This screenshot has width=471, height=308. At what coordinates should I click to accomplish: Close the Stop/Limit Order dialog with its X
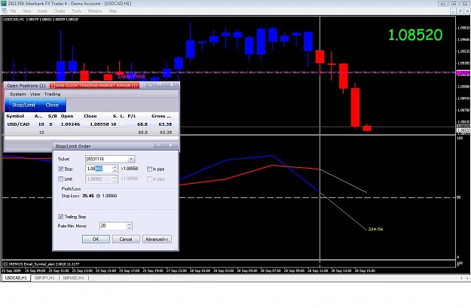click(170, 145)
